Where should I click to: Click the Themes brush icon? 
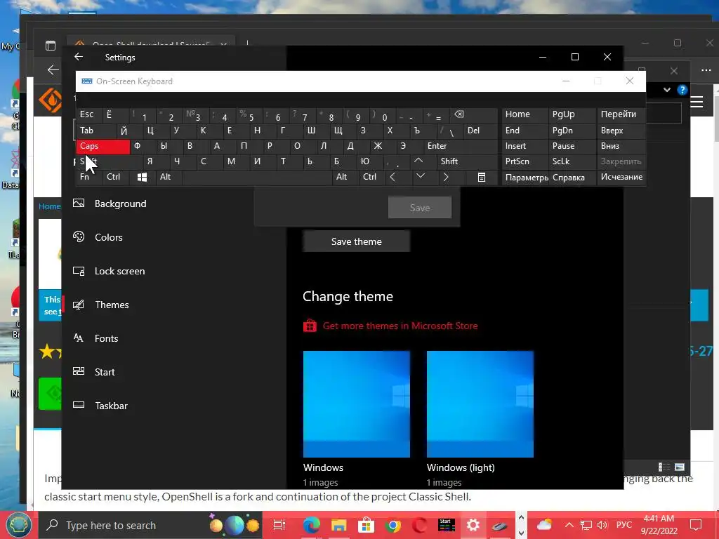(x=79, y=305)
